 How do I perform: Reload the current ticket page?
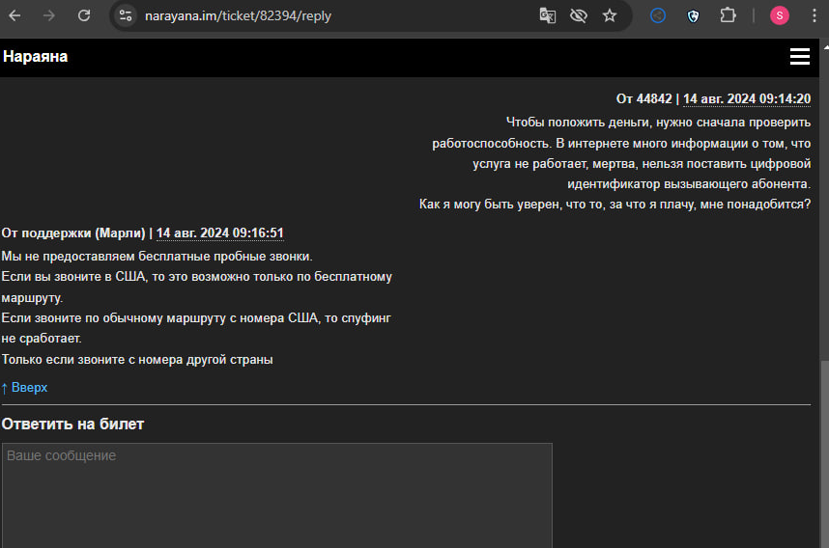(84, 15)
